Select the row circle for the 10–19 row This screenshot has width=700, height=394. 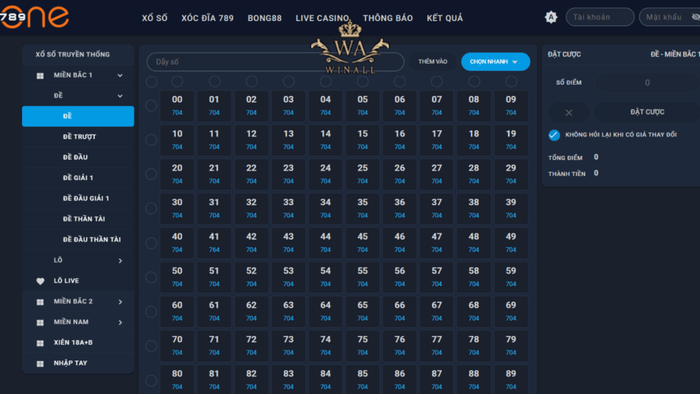click(x=151, y=140)
